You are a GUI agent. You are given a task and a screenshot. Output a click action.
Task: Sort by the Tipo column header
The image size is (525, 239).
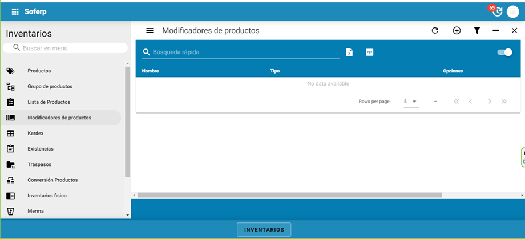point(275,71)
